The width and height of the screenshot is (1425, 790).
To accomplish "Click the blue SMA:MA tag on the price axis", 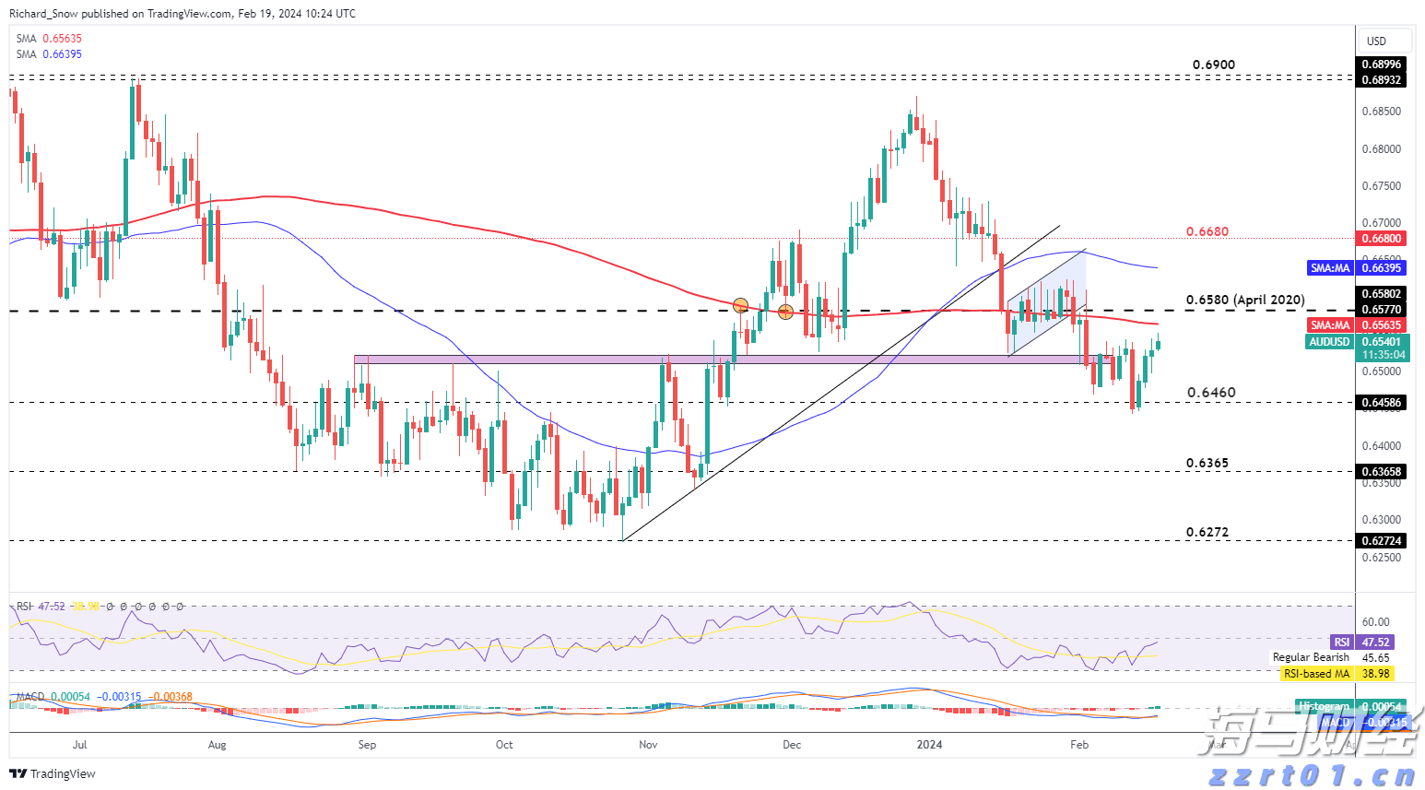I will (x=1330, y=268).
